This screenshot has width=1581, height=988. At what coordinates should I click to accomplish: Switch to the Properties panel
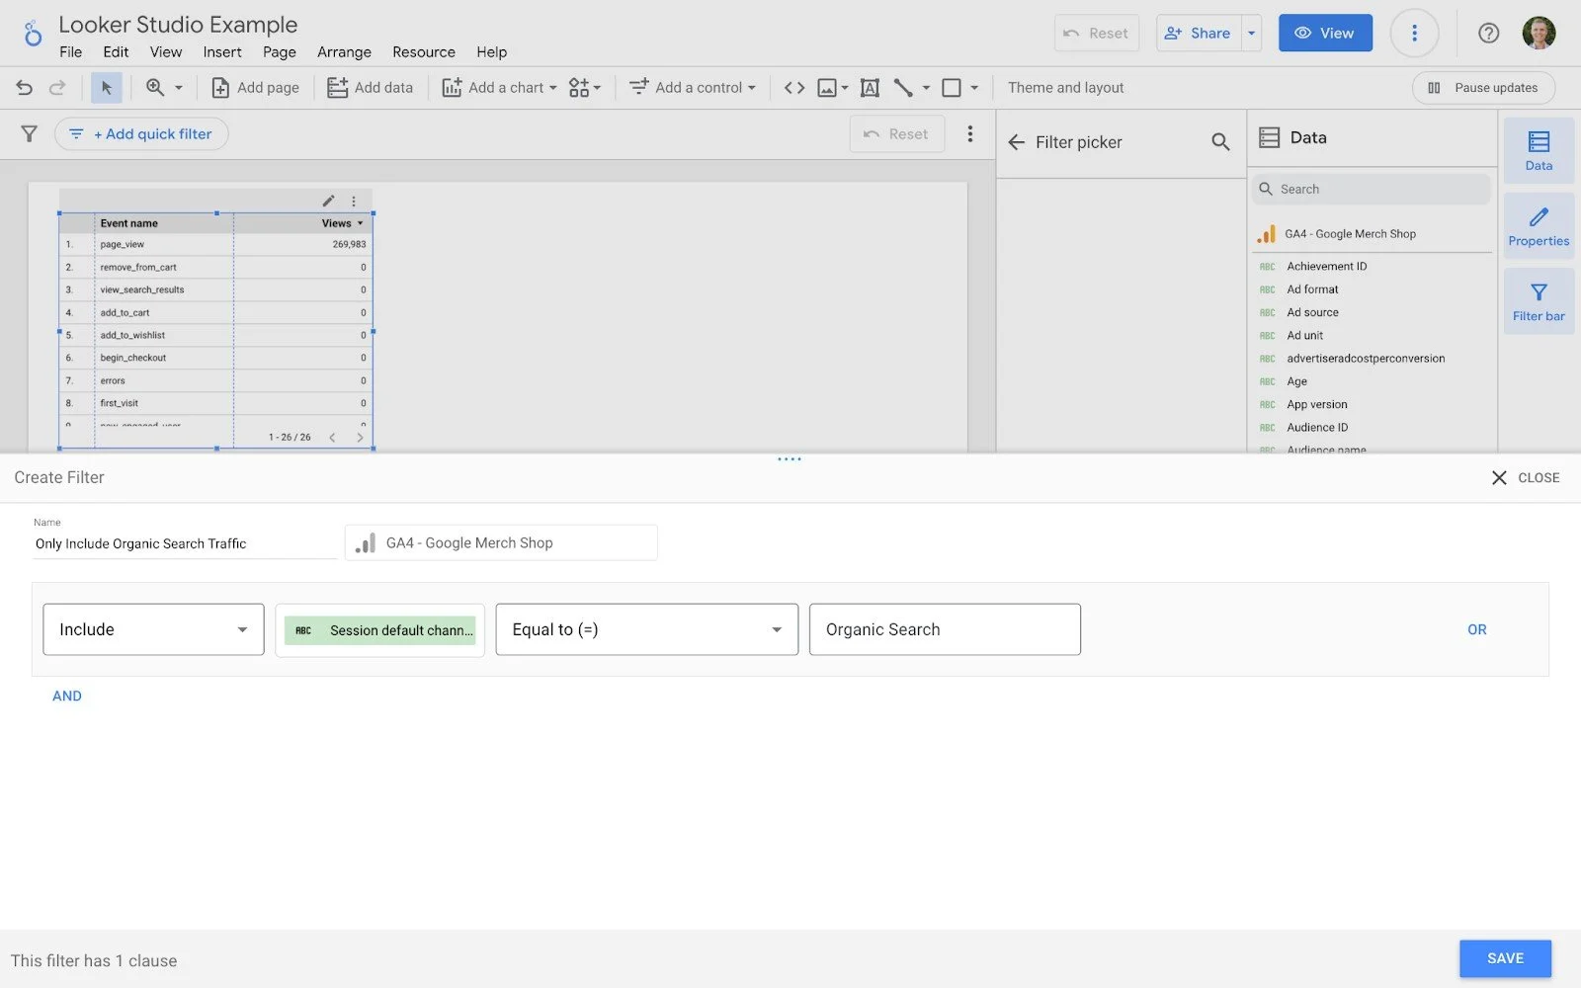pyautogui.click(x=1538, y=225)
